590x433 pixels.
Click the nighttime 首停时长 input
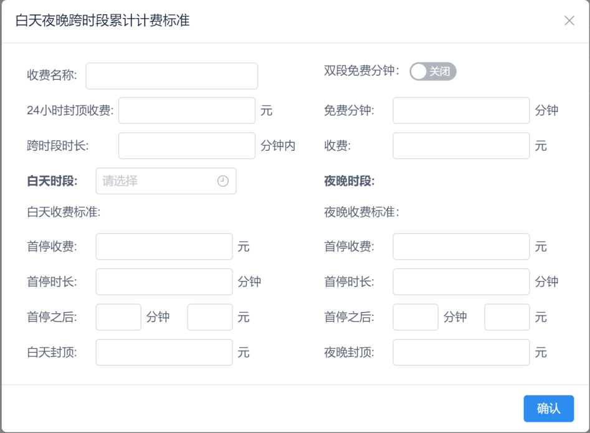click(461, 282)
